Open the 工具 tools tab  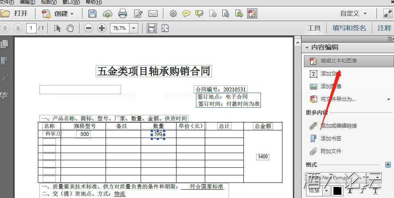tap(314, 28)
